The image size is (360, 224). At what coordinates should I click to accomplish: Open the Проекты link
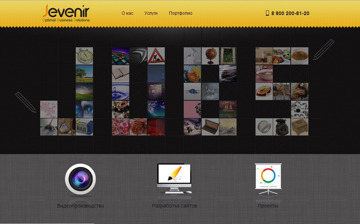click(x=268, y=206)
